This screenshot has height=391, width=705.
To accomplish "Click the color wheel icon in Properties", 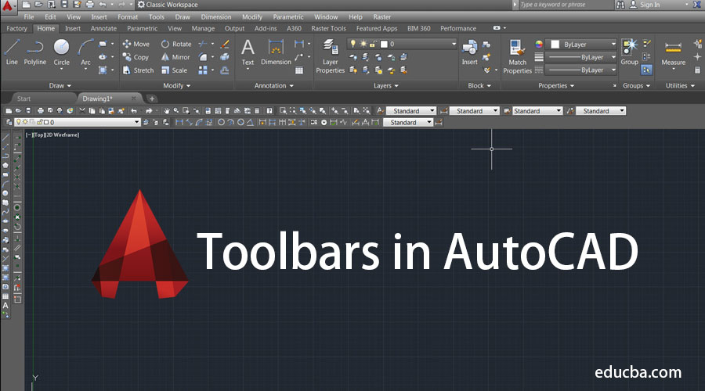I will [x=539, y=44].
